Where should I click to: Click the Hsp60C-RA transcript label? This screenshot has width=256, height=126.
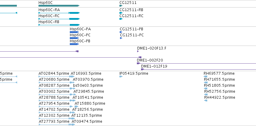click(x=49, y=10)
